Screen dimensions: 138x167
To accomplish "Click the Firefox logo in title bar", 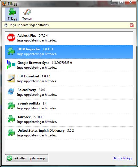I will (4, 3).
